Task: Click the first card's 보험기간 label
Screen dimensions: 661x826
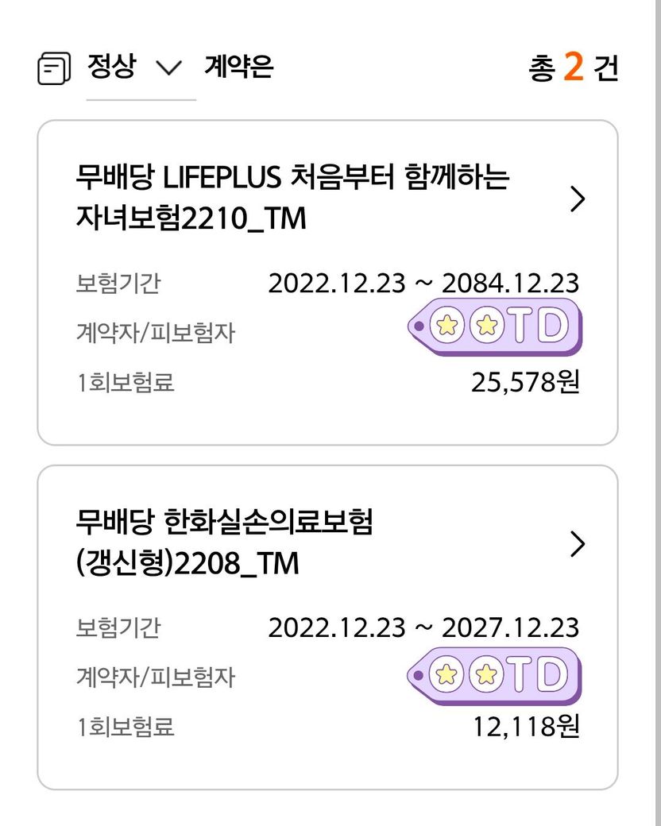Action: tap(118, 284)
